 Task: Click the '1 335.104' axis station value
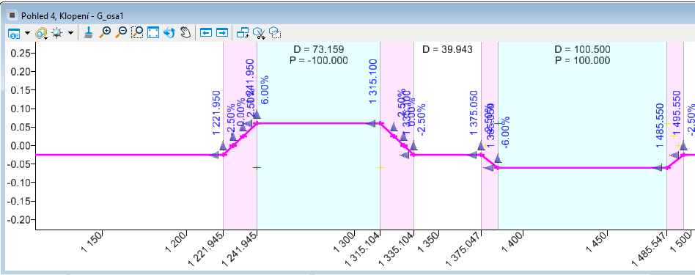pos(396,249)
